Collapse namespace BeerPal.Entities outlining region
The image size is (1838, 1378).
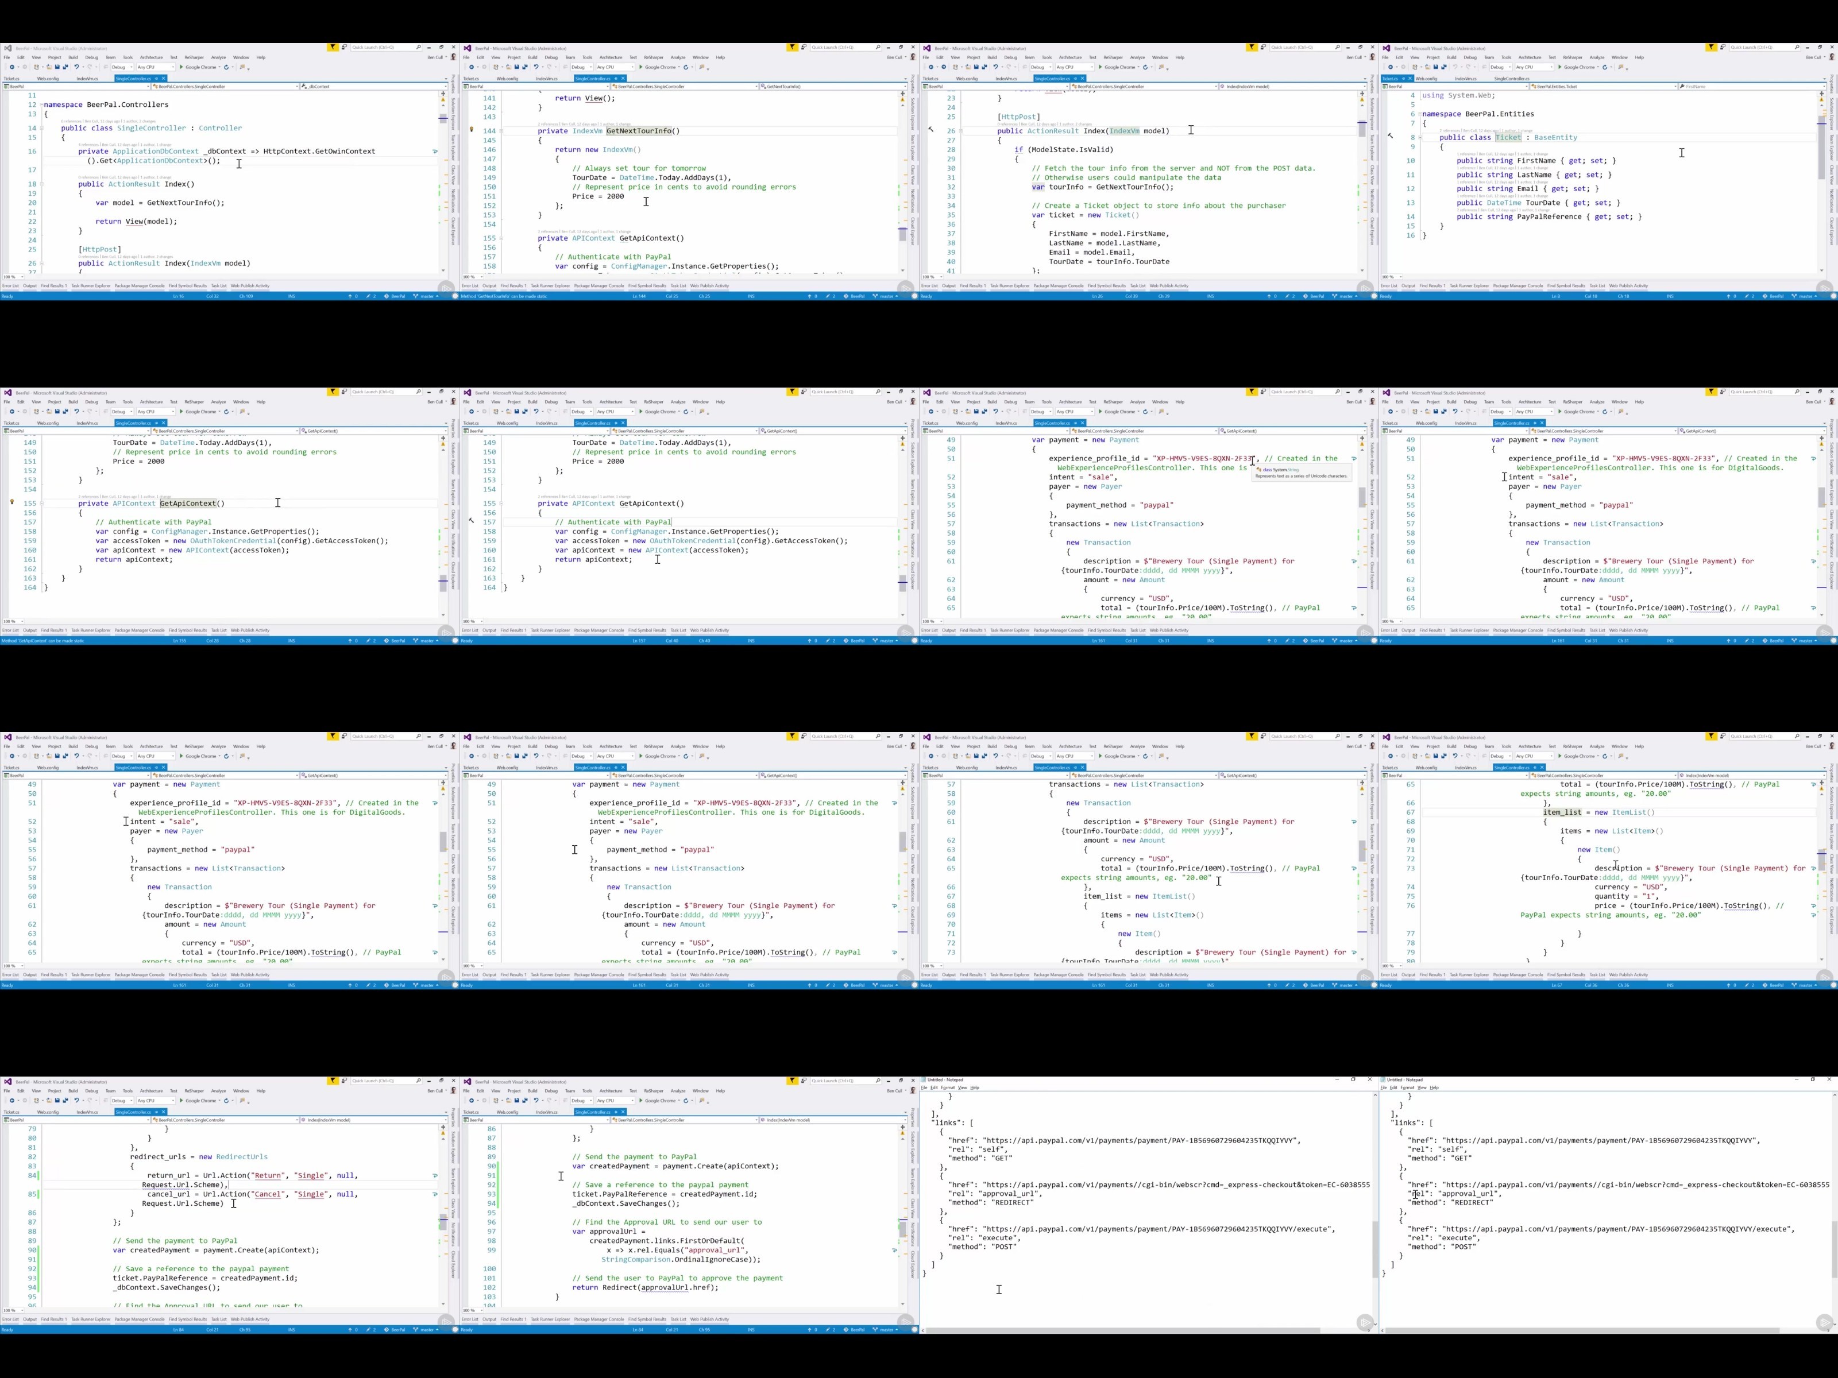tap(1420, 114)
